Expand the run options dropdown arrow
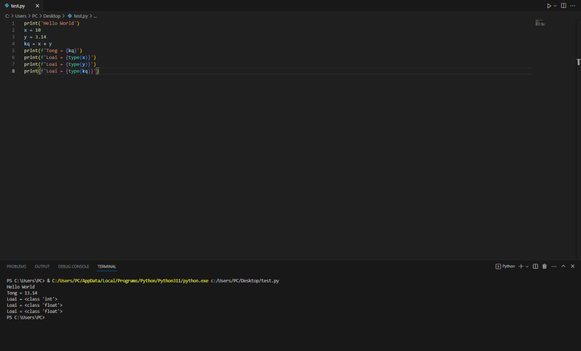This screenshot has width=581, height=351. click(555, 6)
